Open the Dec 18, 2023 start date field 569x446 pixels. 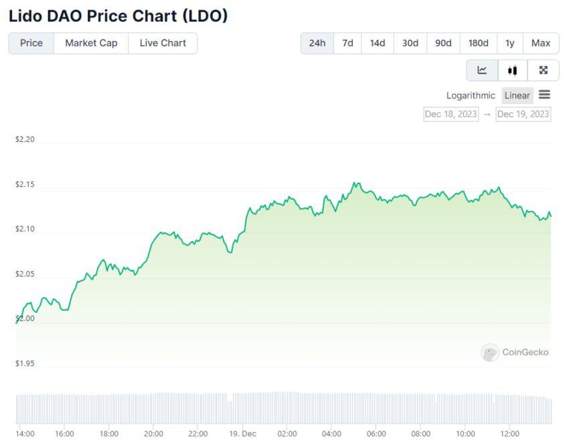click(451, 114)
